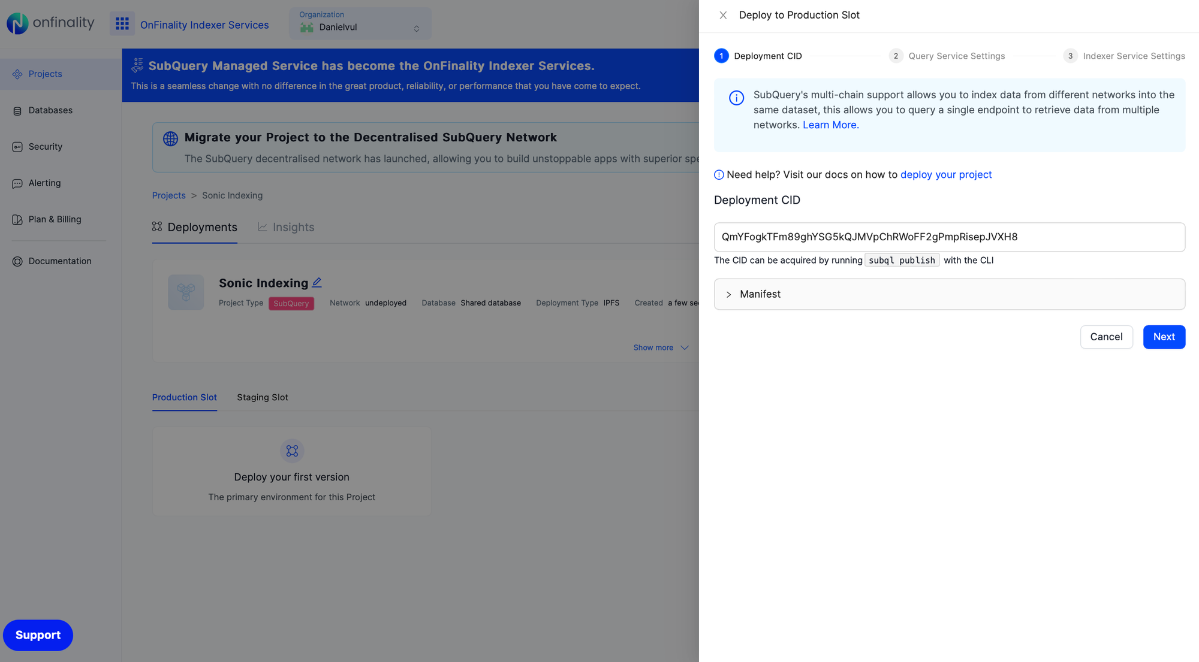Click the info icon in the multi-chain notice
The image size is (1199, 662).
tap(736, 98)
